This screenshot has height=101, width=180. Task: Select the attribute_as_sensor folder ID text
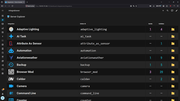tap(95, 43)
